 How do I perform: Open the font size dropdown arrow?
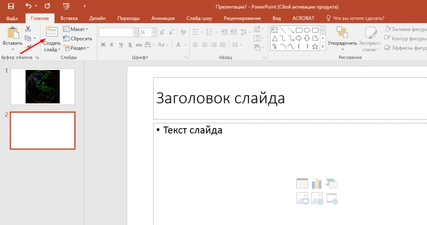pos(154,33)
